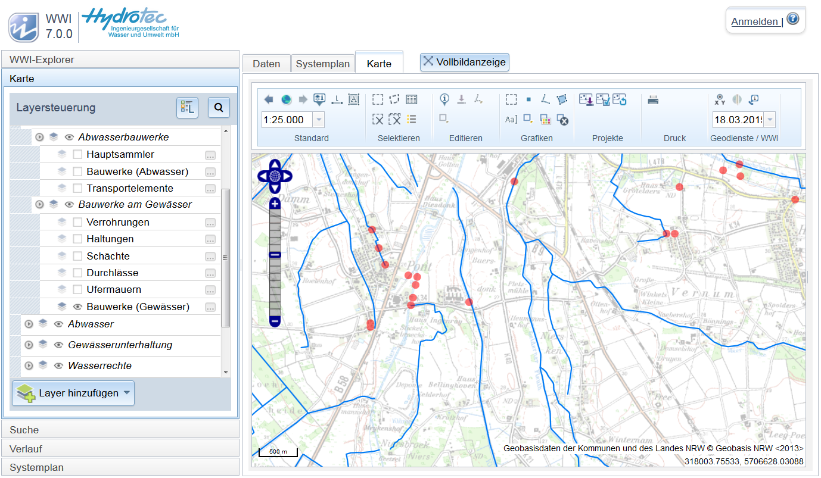Check the Verrohrungen layer checkbox
The image size is (821, 478).
(x=77, y=222)
